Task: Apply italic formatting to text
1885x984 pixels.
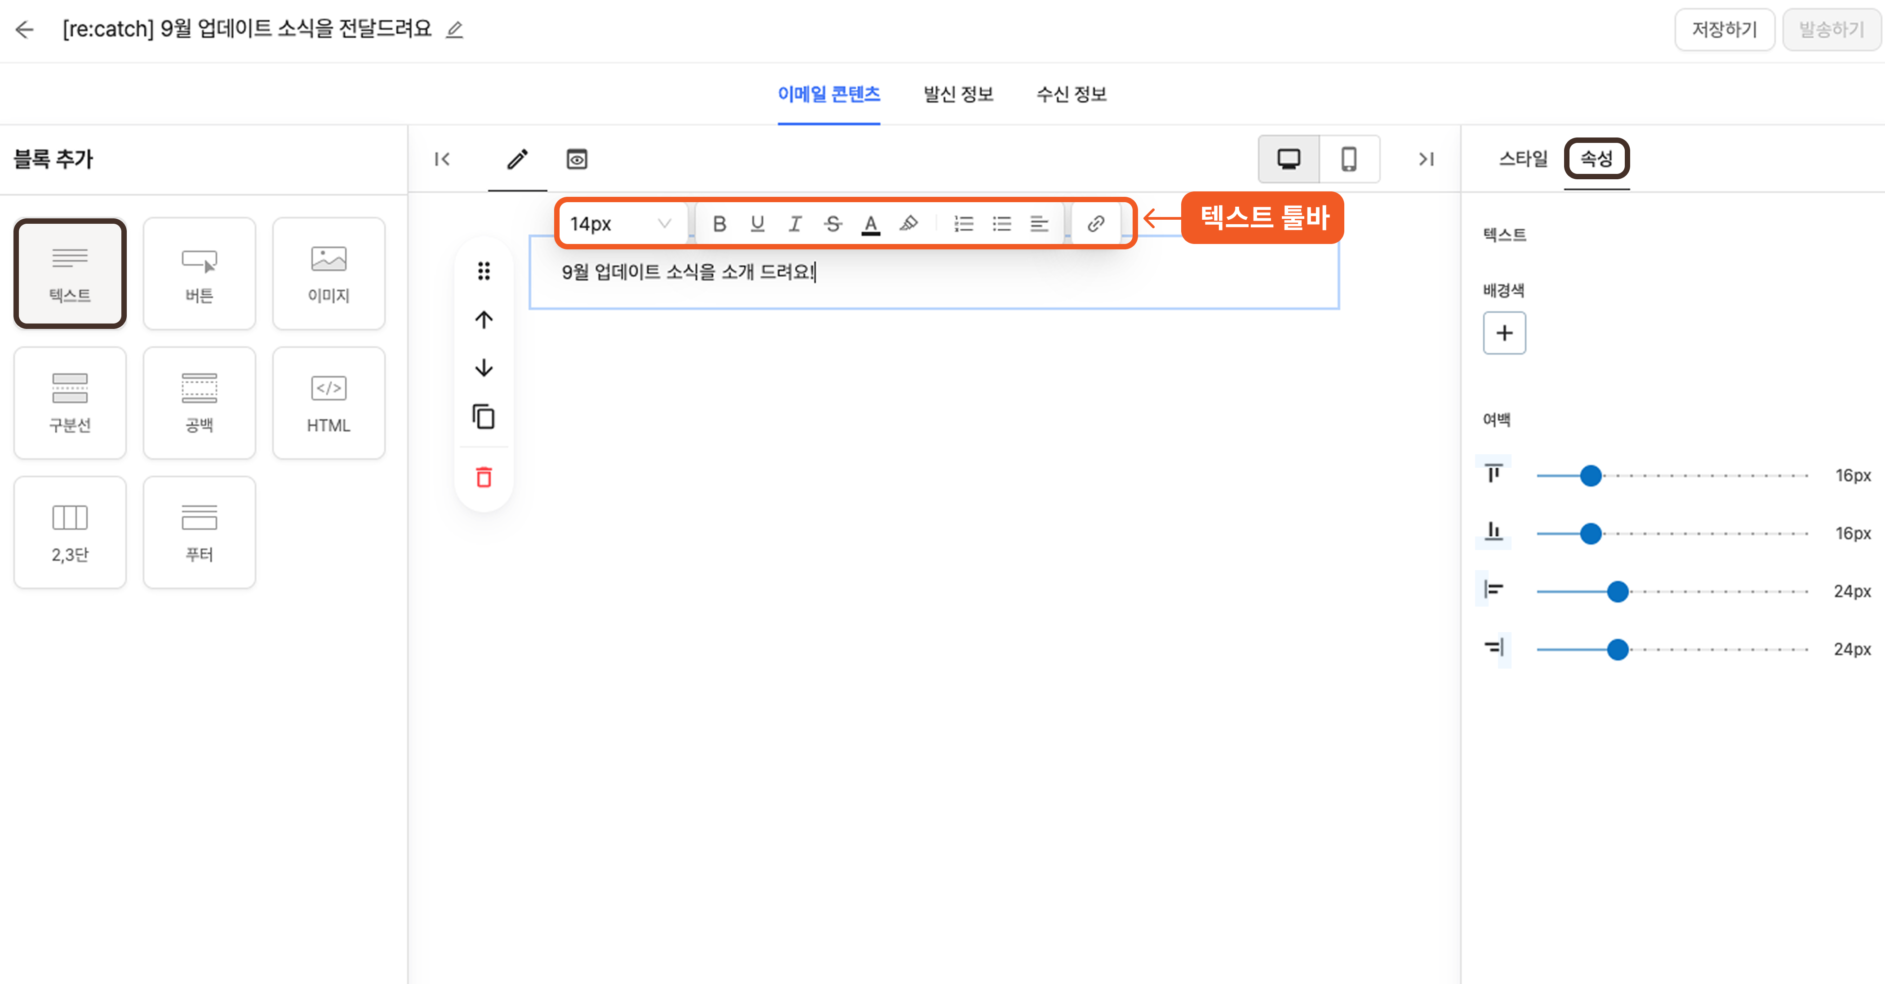Action: 795,224
